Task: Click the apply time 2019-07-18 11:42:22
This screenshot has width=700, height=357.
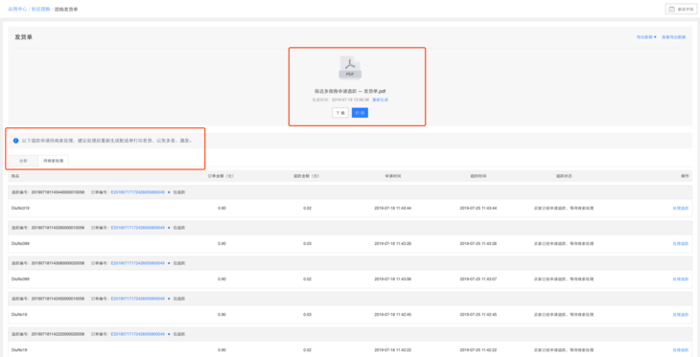Action: click(393, 350)
